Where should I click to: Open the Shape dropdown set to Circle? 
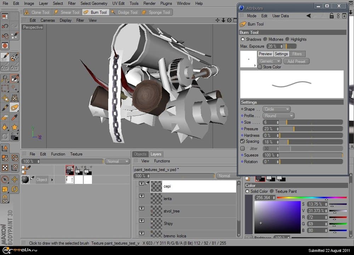tap(276, 109)
